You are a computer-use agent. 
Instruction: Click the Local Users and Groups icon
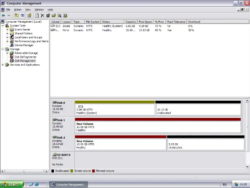click(12, 37)
